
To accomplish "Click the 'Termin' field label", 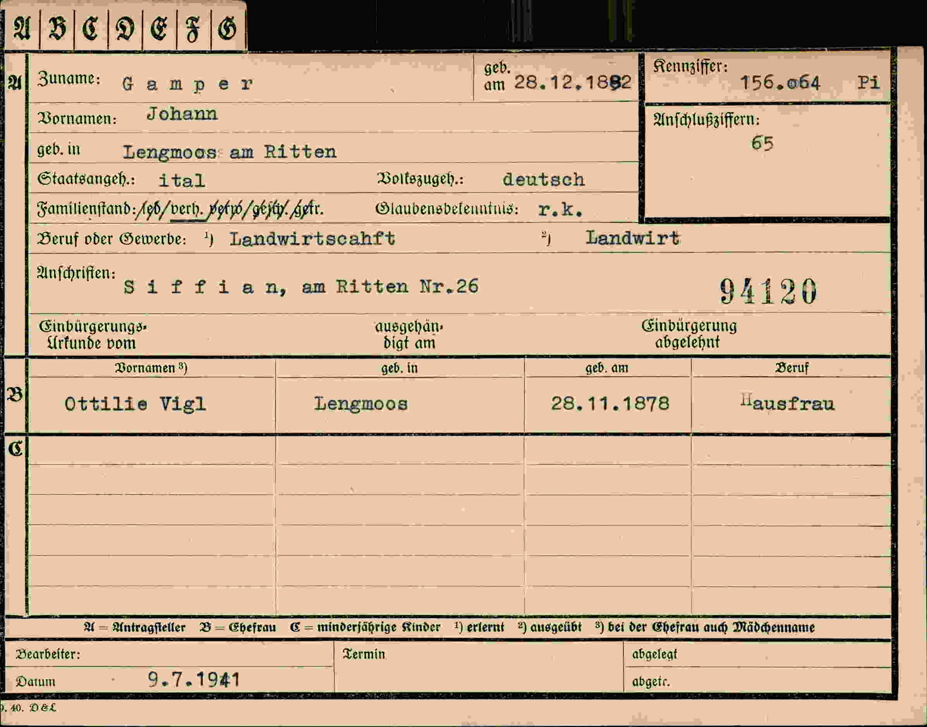I will 364,654.
